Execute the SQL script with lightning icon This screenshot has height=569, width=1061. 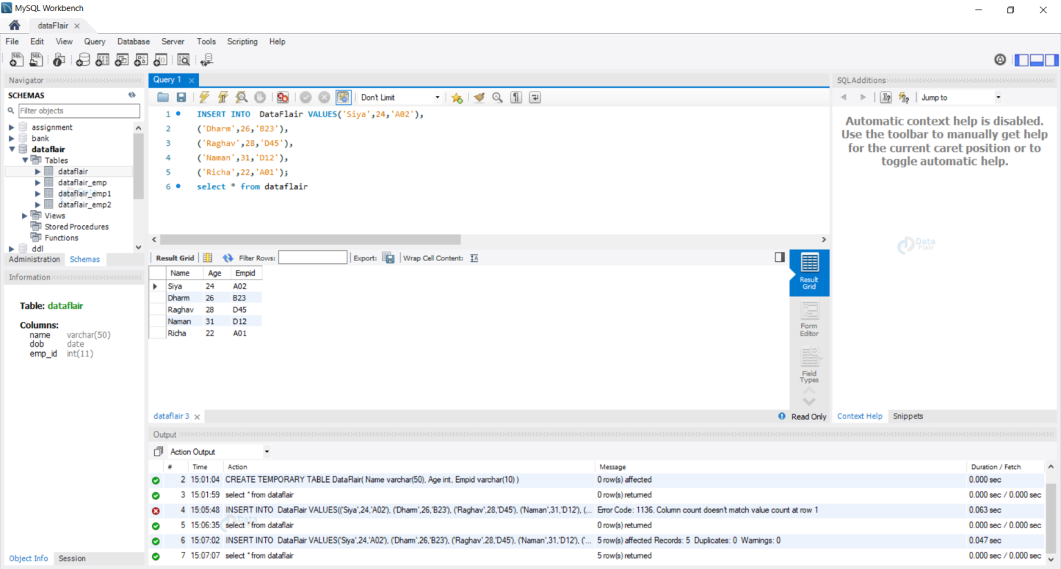pos(204,97)
